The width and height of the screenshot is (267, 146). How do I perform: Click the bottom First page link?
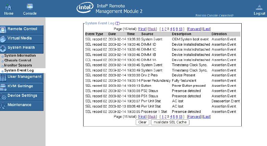(142, 117)
